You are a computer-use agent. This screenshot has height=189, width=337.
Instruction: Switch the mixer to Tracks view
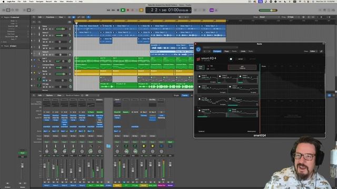click(185, 96)
